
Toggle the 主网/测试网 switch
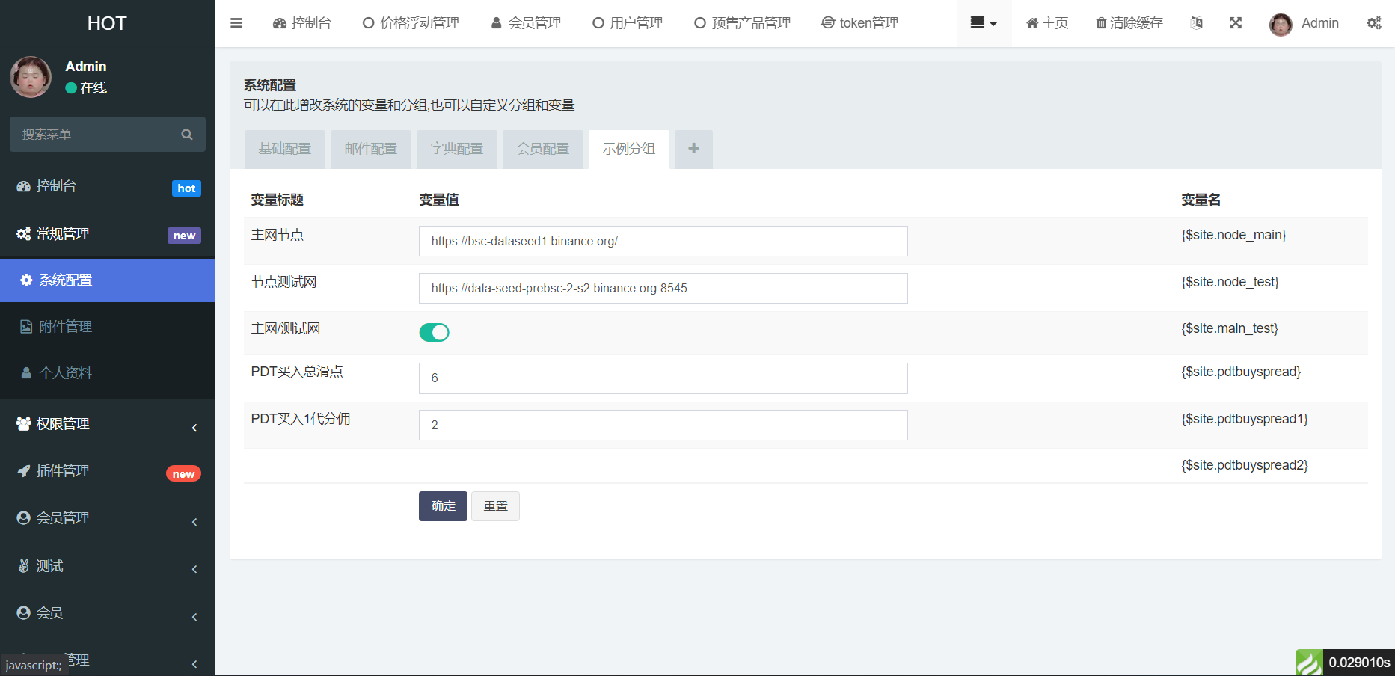pos(434,332)
